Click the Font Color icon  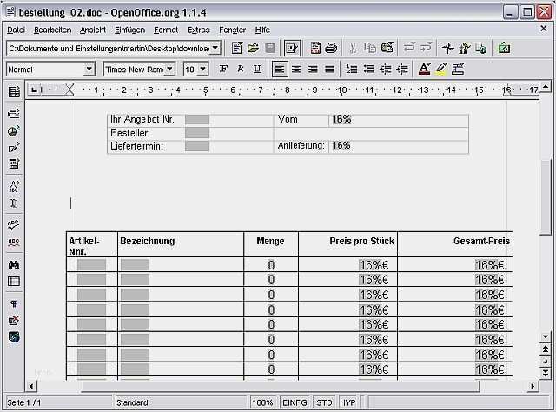point(425,69)
